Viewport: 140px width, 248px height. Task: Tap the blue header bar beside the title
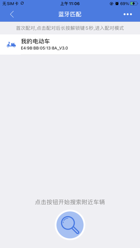(103, 14)
